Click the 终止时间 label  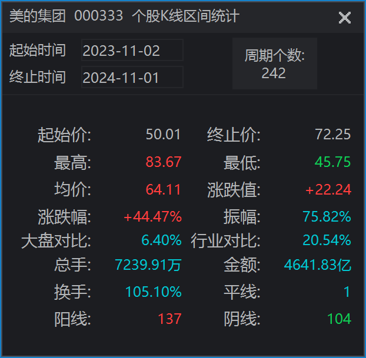pyautogui.click(x=37, y=77)
